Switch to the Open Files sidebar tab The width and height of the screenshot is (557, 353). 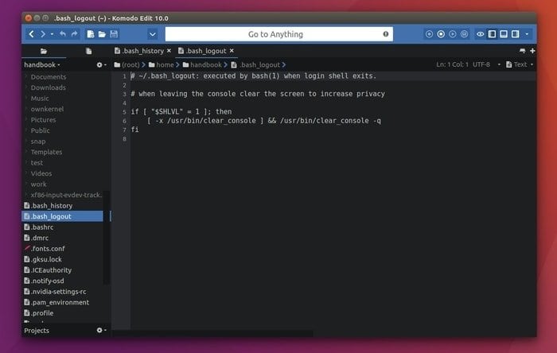click(88, 51)
